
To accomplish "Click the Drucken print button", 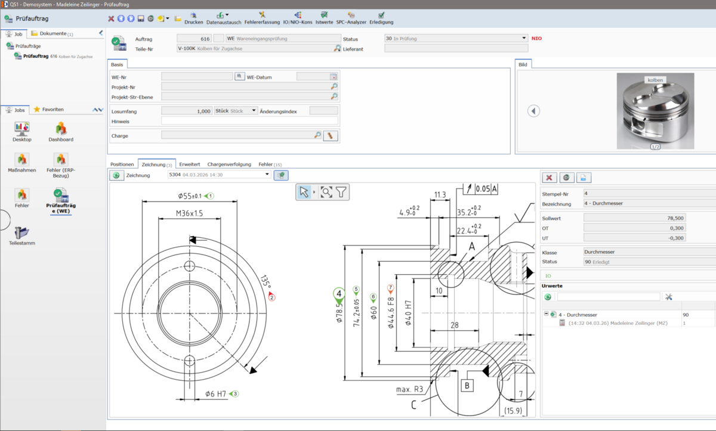I will click(193, 18).
